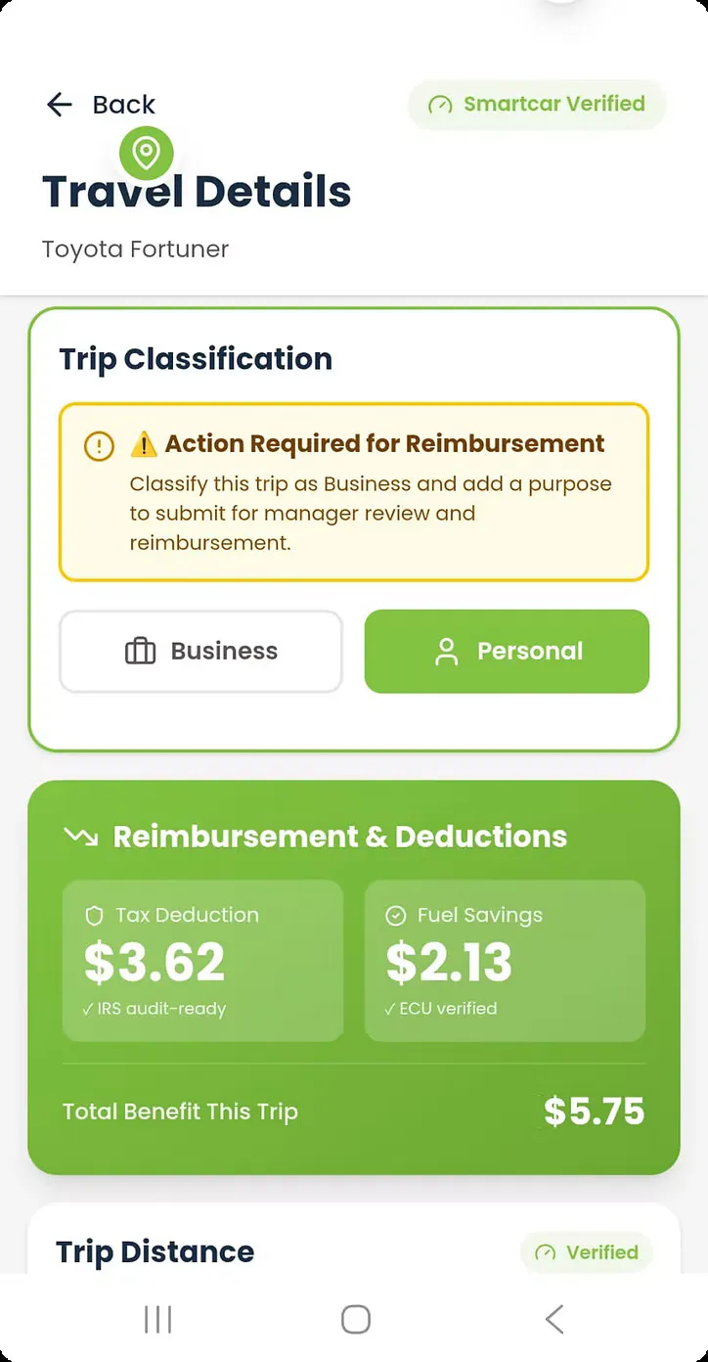Tap the shield icon next to Tax Deduction
Viewport: 708px width, 1362px height.
[94, 916]
